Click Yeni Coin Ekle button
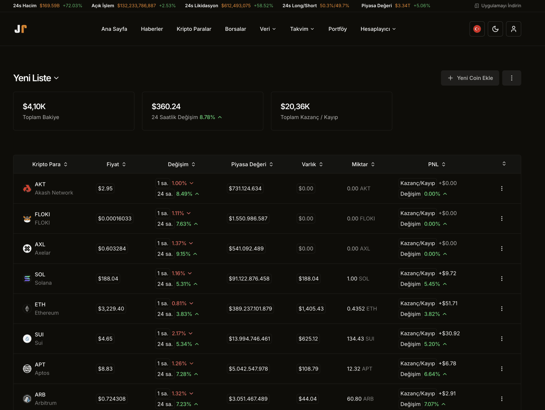The image size is (545, 410). pos(470,78)
